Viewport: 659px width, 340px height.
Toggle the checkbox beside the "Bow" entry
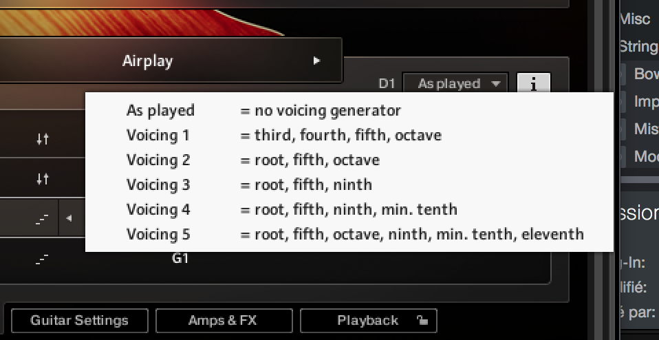[623, 74]
